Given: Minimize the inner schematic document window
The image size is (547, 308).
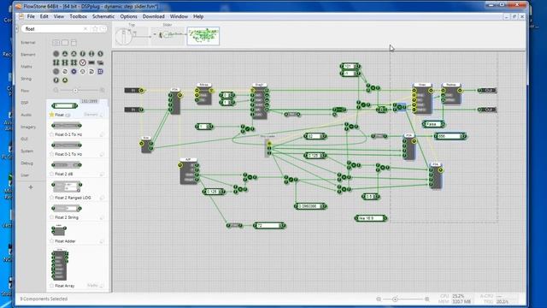Looking at the screenshot, I should (x=507, y=16).
